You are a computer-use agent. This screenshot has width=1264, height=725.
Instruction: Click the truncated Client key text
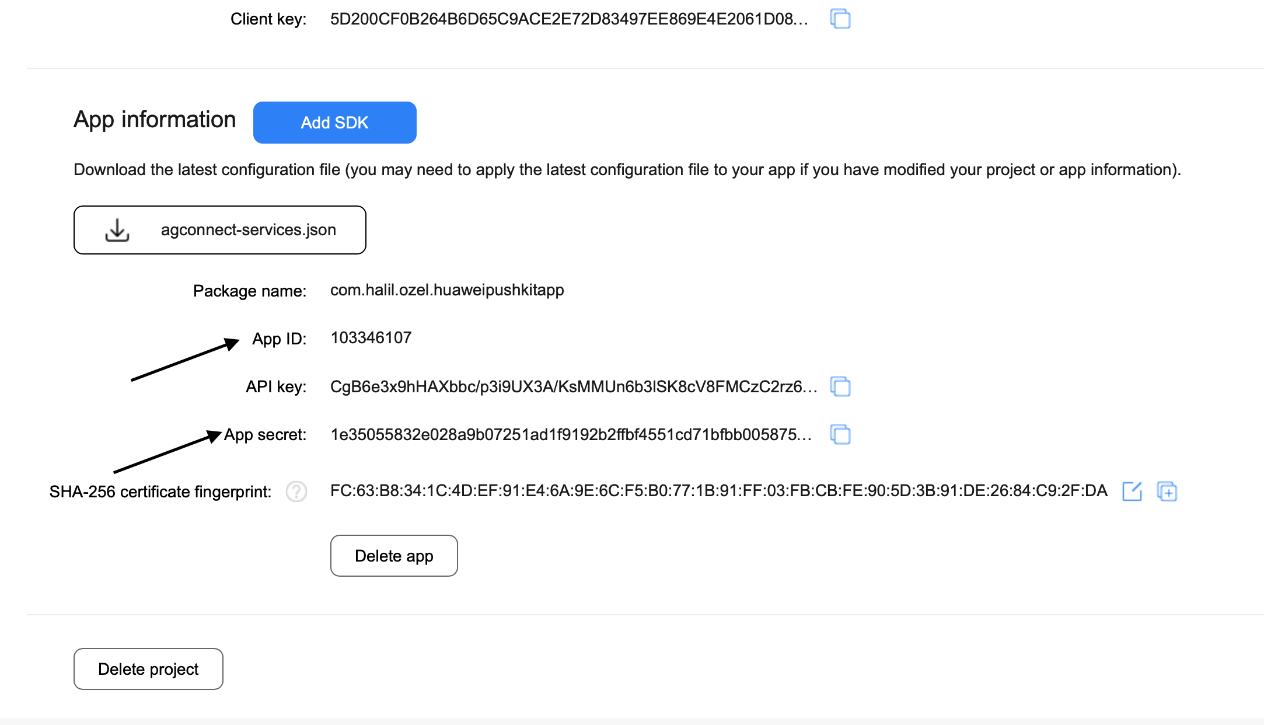569,19
